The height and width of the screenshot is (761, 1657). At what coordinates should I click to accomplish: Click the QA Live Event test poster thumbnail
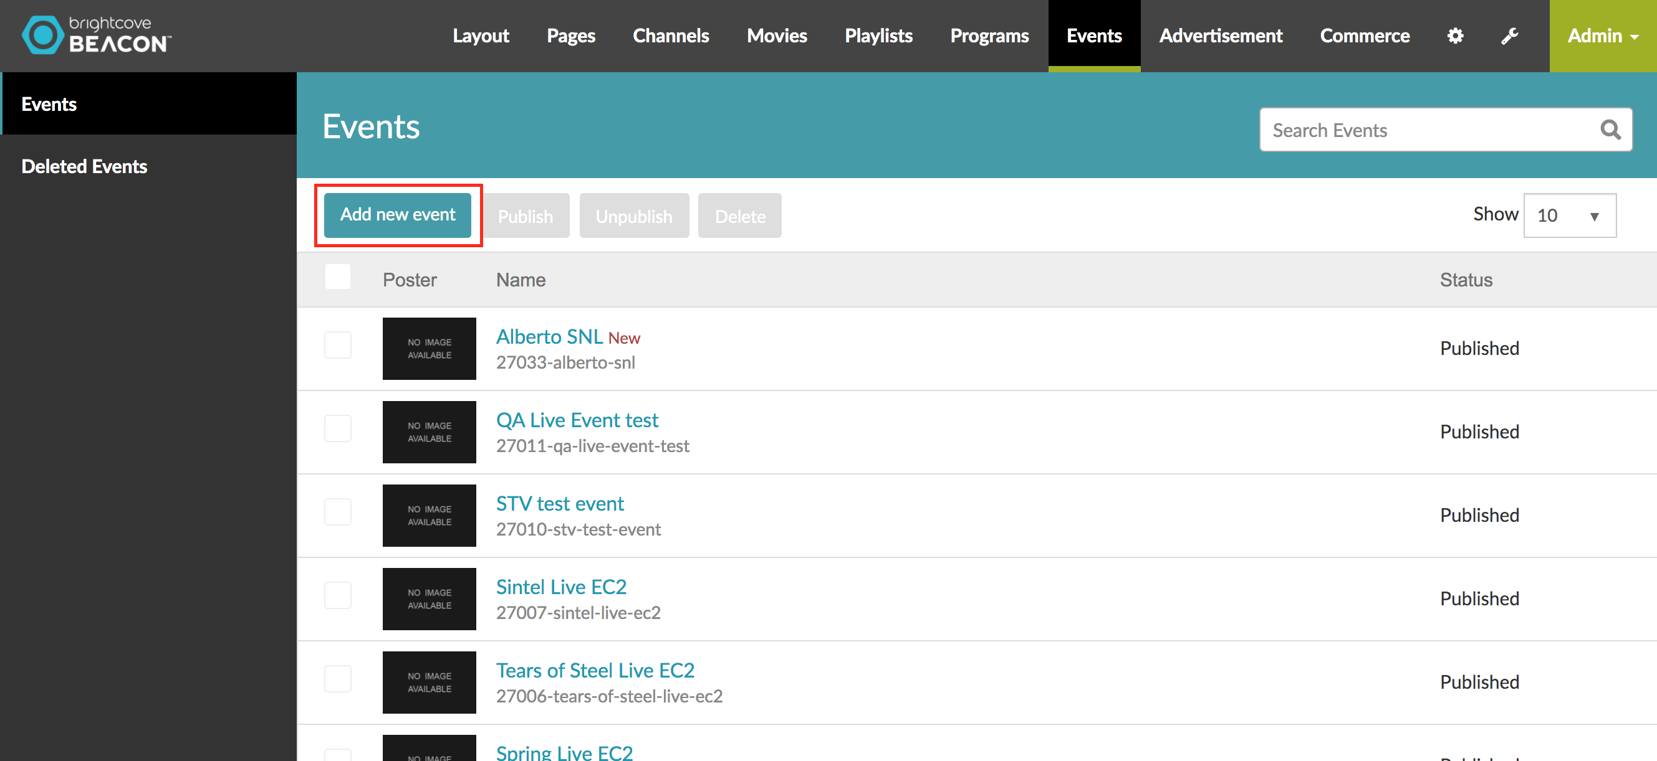point(429,432)
